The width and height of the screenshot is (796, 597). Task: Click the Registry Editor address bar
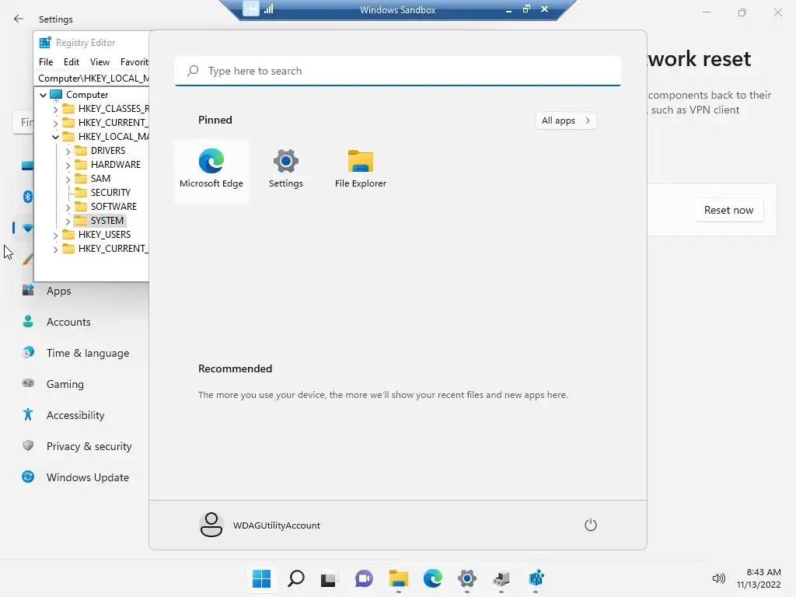tap(93, 79)
